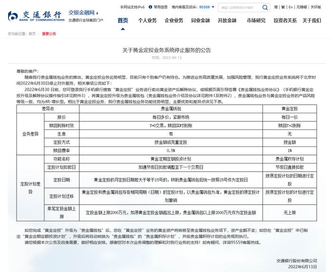Click the 业务差异 row group cell

point(30,134)
